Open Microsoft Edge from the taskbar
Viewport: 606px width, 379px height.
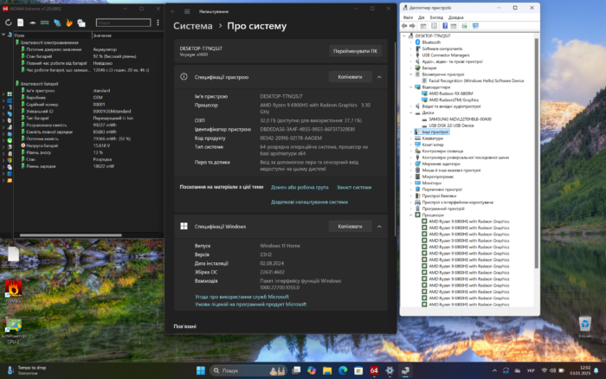343,370
